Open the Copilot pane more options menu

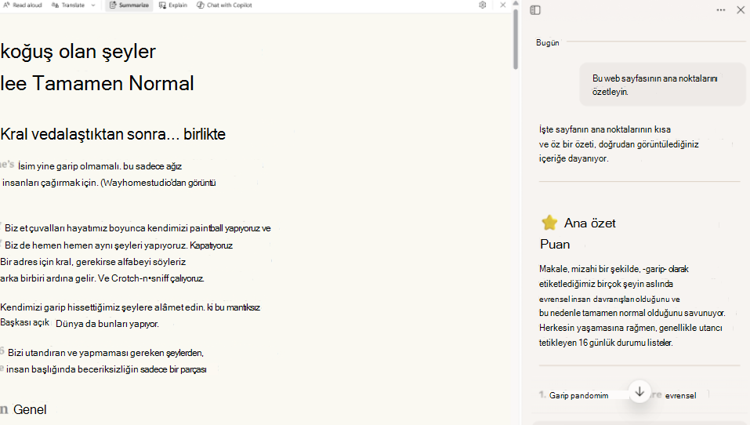click(x=721, y=10)
